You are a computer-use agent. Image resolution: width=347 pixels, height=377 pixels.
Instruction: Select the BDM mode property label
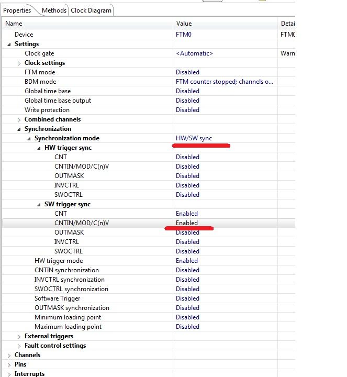40,82
